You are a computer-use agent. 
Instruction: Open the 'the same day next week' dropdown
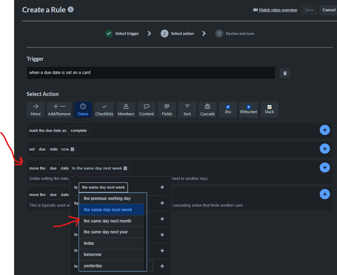(103, 187)
